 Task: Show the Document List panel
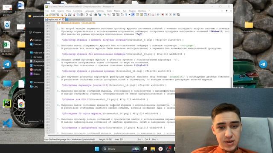pyautogui.click(x=145, y=14)
